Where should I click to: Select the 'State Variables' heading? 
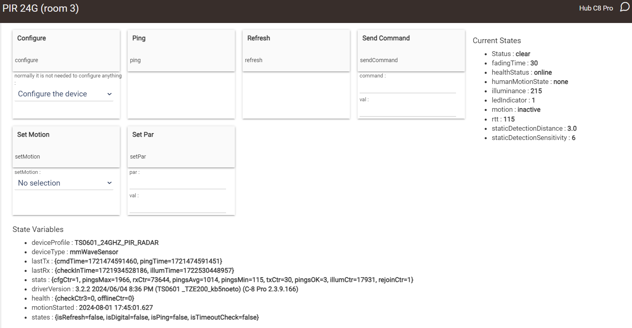pyautogui.click(x=38, y=230)
